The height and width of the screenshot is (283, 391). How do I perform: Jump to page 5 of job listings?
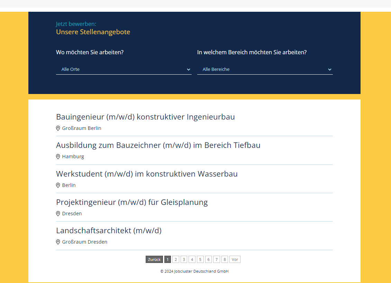[x=200, y=259]
